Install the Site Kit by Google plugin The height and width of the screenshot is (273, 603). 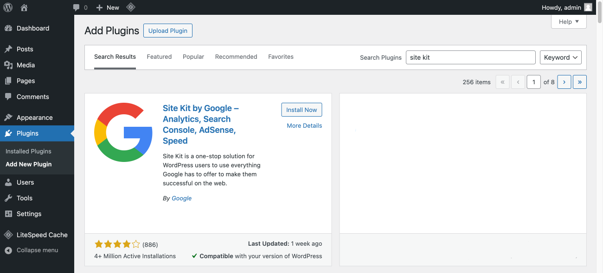(301, 110)
